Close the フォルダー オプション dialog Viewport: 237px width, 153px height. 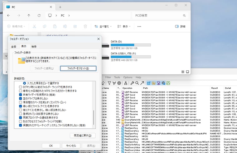tap(99, 39)
